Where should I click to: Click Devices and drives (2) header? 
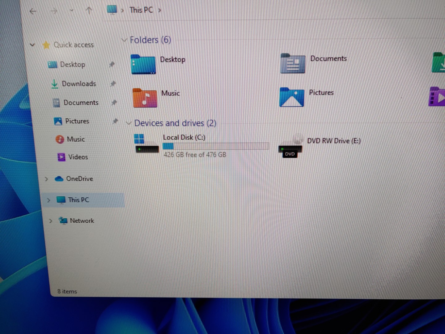[175, 123]
